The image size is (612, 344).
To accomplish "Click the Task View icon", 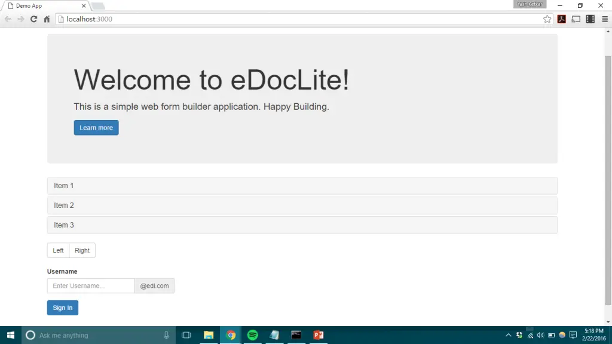I will (186, 335).
